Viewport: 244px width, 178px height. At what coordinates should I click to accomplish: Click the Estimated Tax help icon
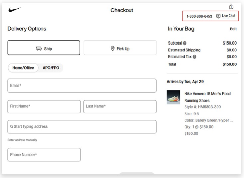[x=194, y=57]
